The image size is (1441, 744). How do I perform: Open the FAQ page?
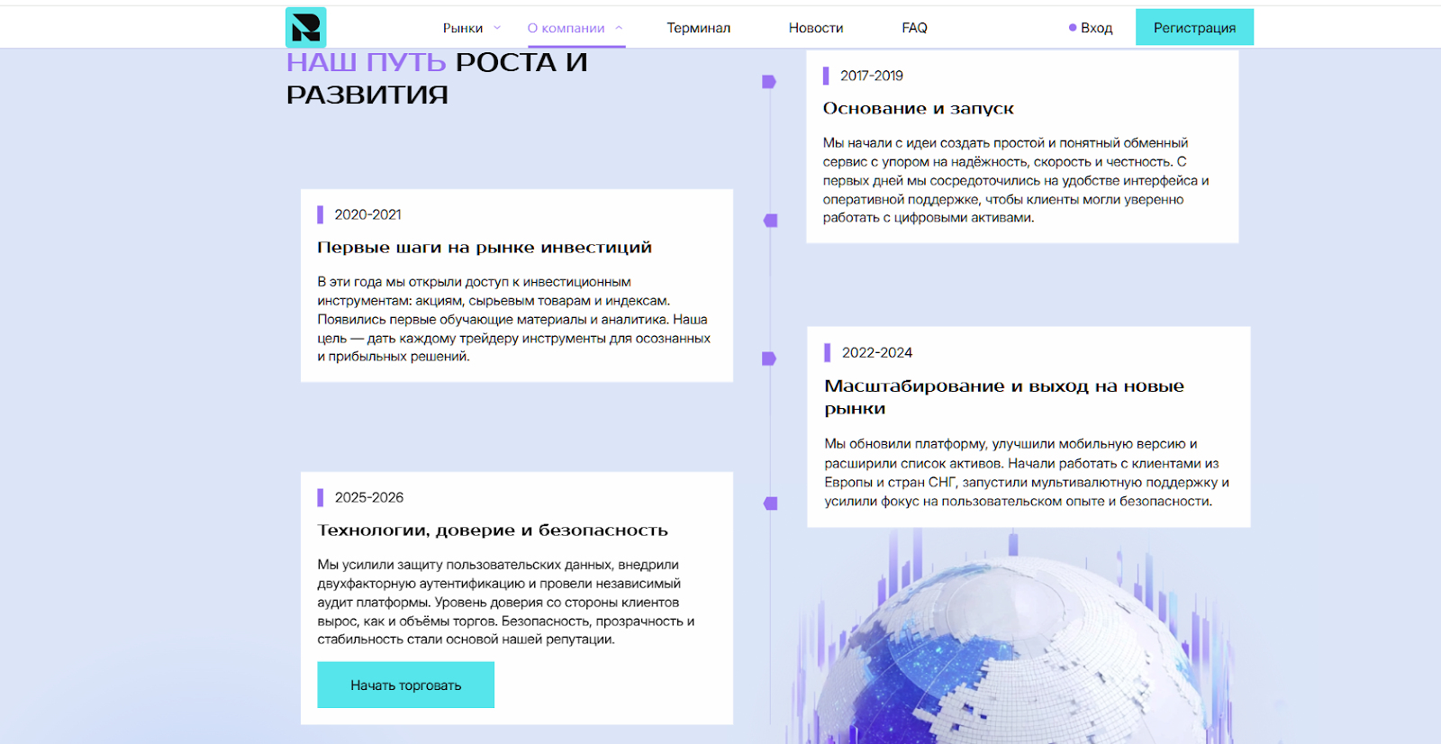(x=914, y=28)
